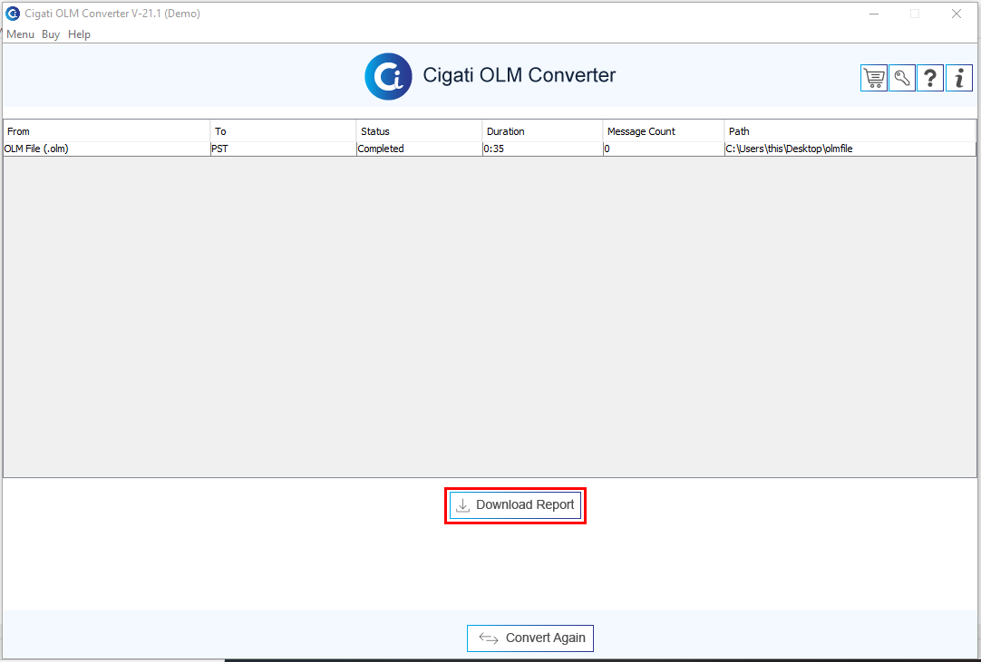Click the title bar application icon
This screenshot has width=981, height=662.
(x=13, y=13)
